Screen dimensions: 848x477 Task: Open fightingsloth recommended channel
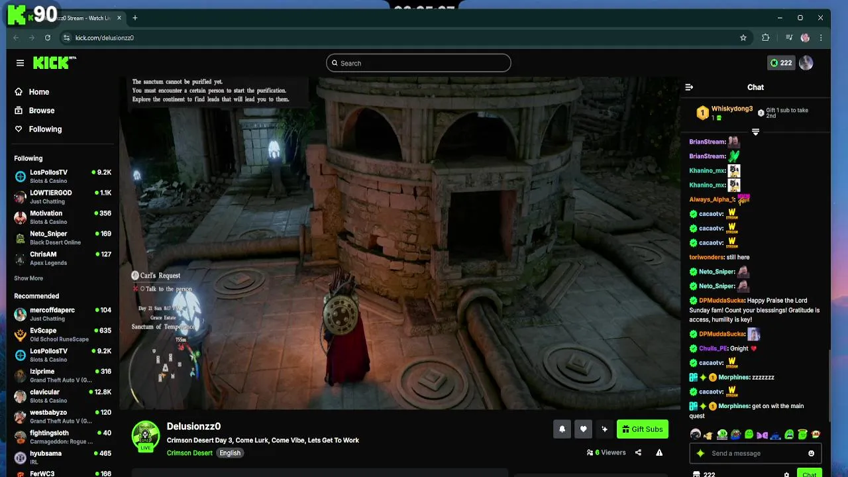tap(63, 437)
